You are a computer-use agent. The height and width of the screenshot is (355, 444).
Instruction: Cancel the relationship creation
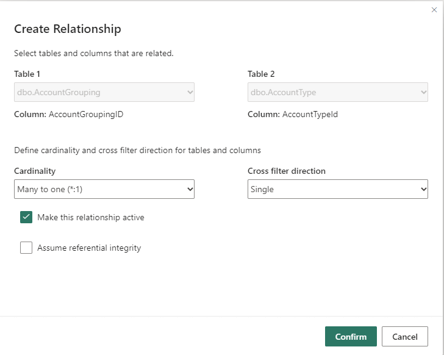[x=404, y=337]
